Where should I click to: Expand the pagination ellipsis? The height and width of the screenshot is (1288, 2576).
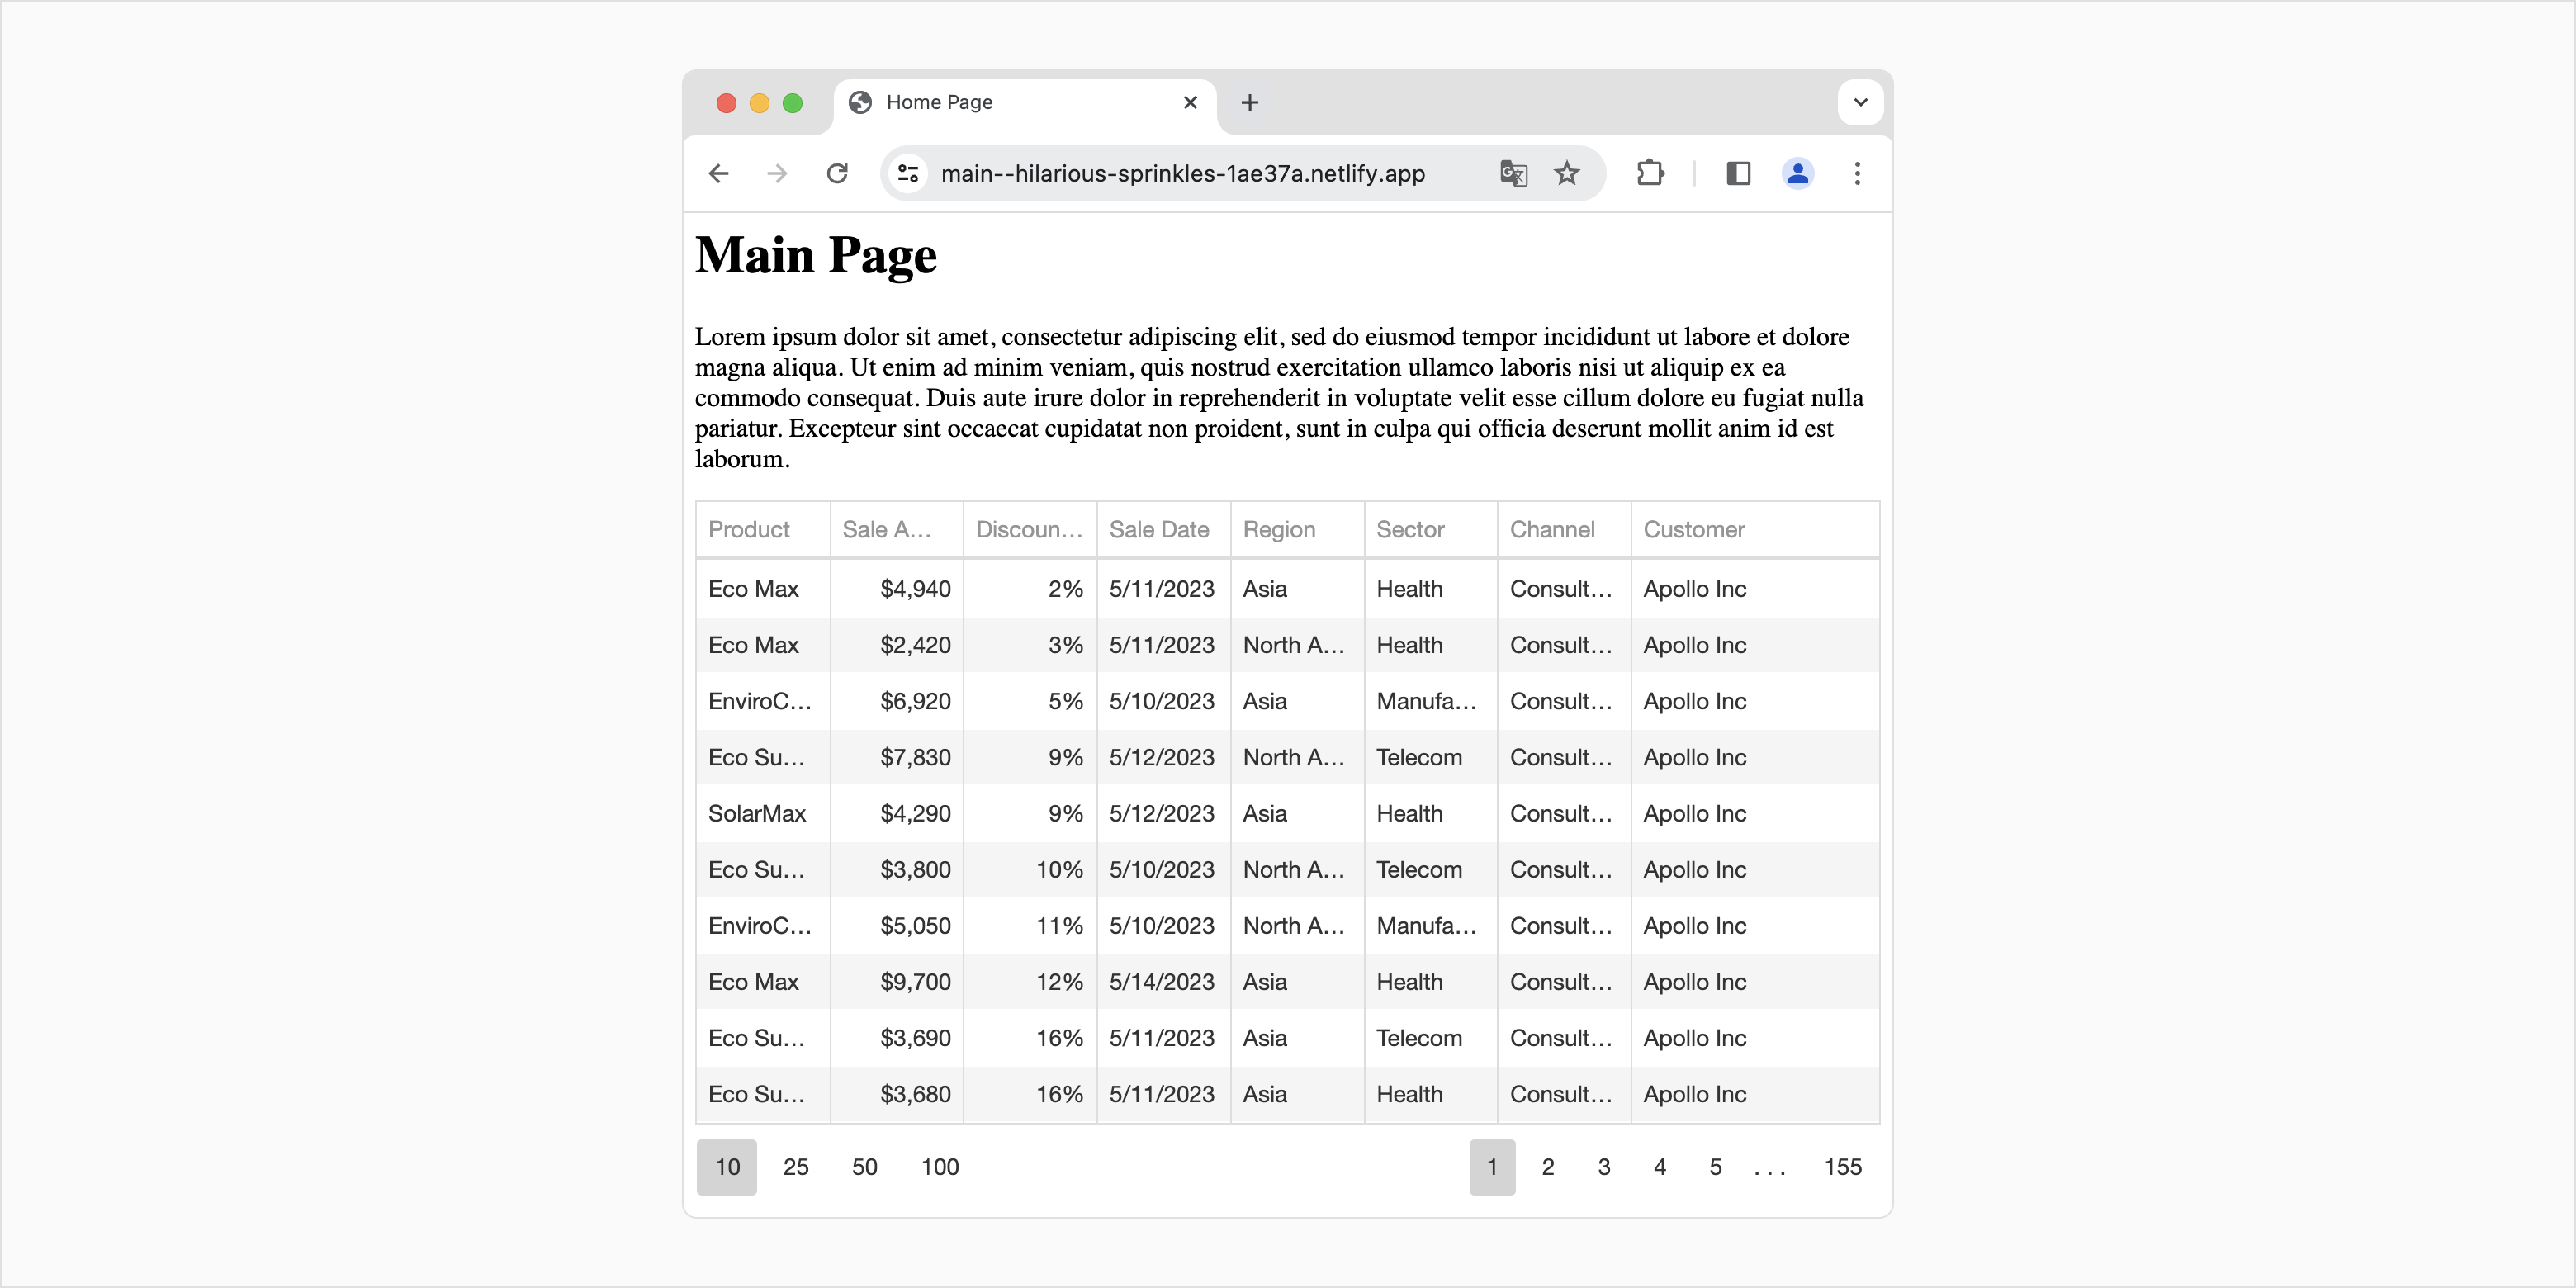[1770, 1167]
